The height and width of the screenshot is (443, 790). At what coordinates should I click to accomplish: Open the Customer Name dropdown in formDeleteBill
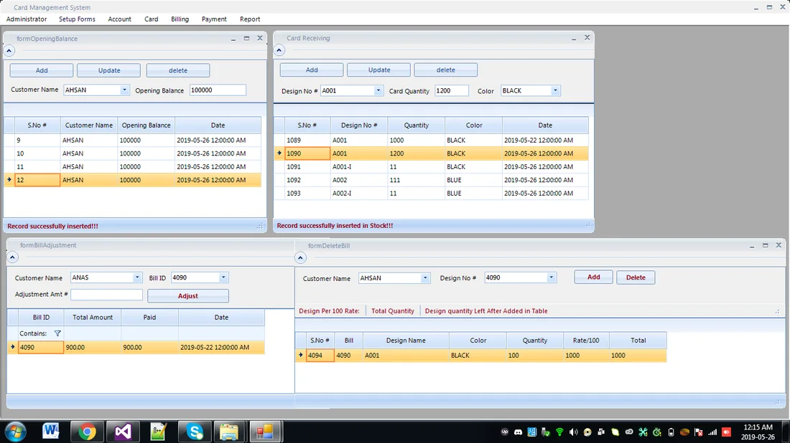[x=424, y=277]
